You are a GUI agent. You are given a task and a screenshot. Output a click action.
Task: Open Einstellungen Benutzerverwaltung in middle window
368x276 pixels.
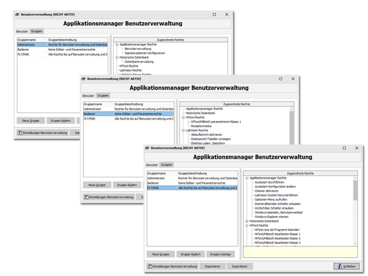tap(109, 197)
